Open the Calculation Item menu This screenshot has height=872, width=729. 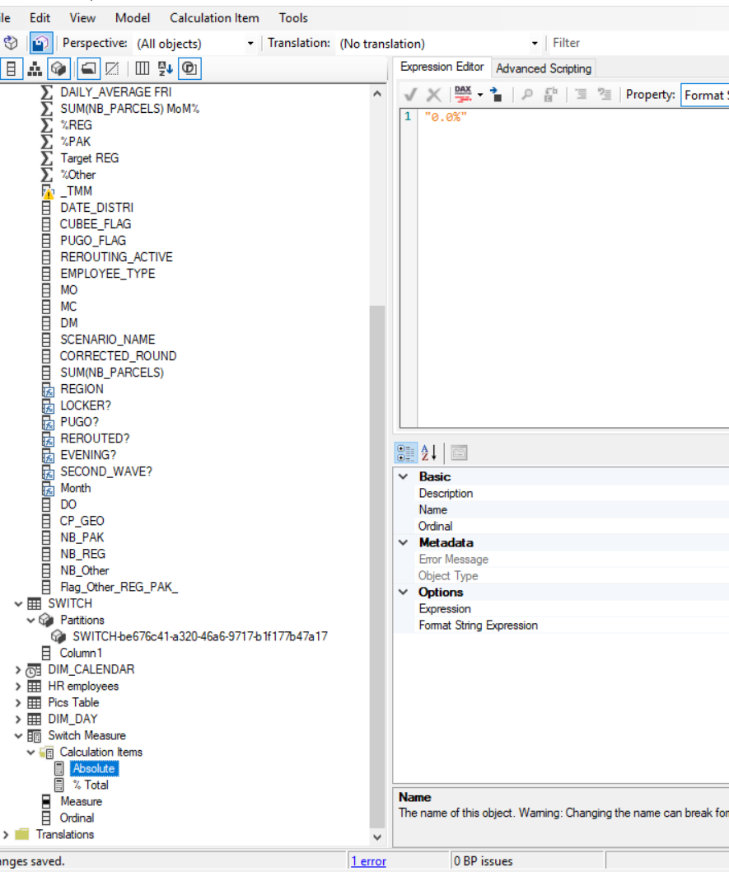click(214, 18)
